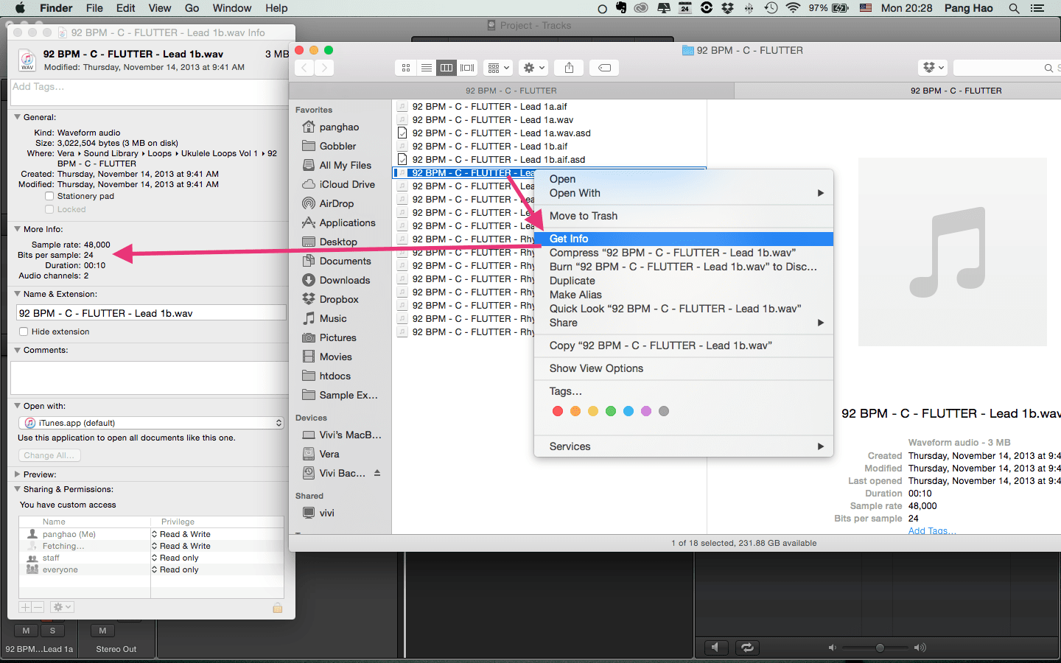The image size is (1061, 663).
Task: Choose Duplicate from the context menu
Action: (x=684, y=281)
